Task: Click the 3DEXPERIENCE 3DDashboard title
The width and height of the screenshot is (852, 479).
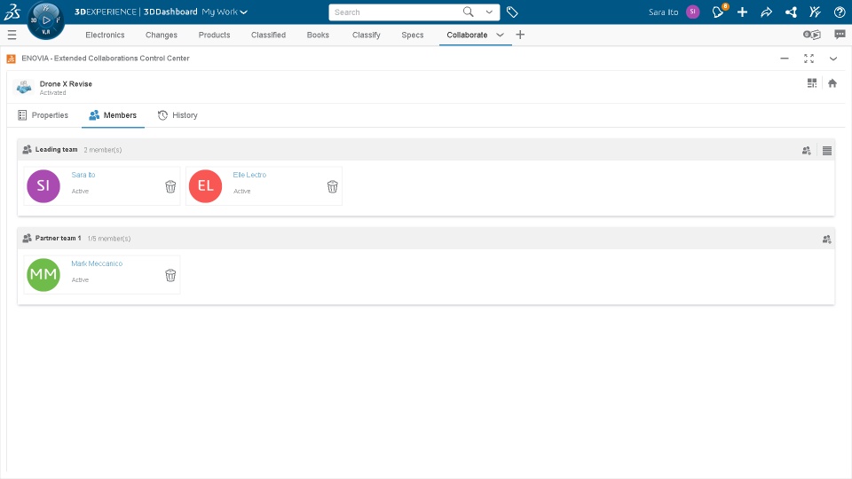Action: [x=136, y=12]
